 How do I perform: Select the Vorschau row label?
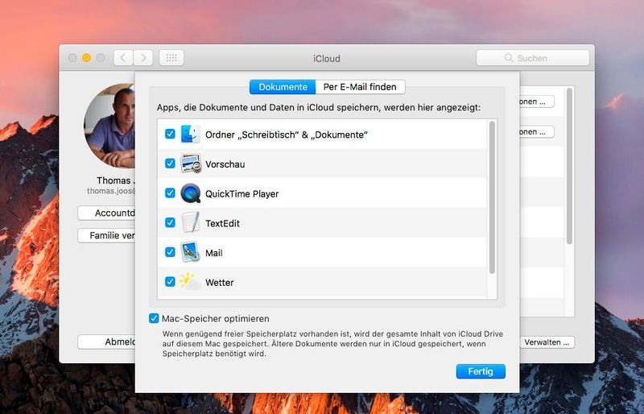225,164
